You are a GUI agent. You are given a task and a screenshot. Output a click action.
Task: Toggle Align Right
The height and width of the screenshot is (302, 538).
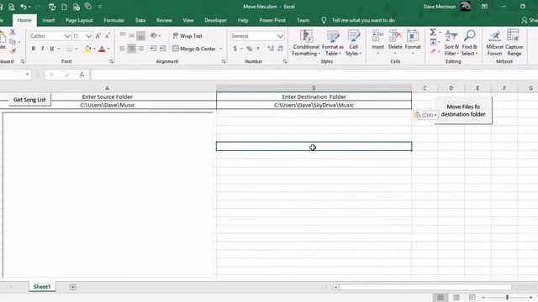coord(140,49)
